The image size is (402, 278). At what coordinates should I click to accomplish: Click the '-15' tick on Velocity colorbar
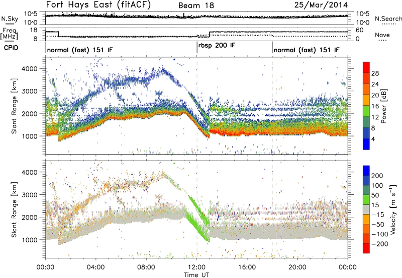point(377,214)
